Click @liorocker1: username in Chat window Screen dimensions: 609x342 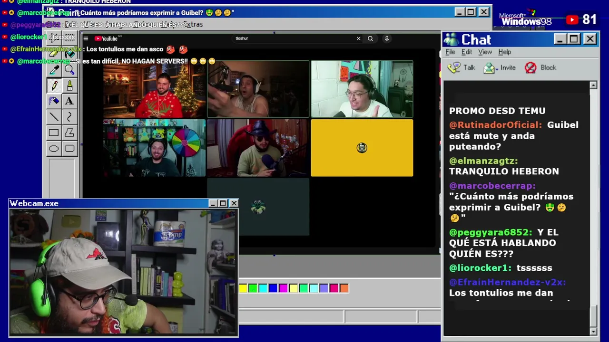coord(480,268)
